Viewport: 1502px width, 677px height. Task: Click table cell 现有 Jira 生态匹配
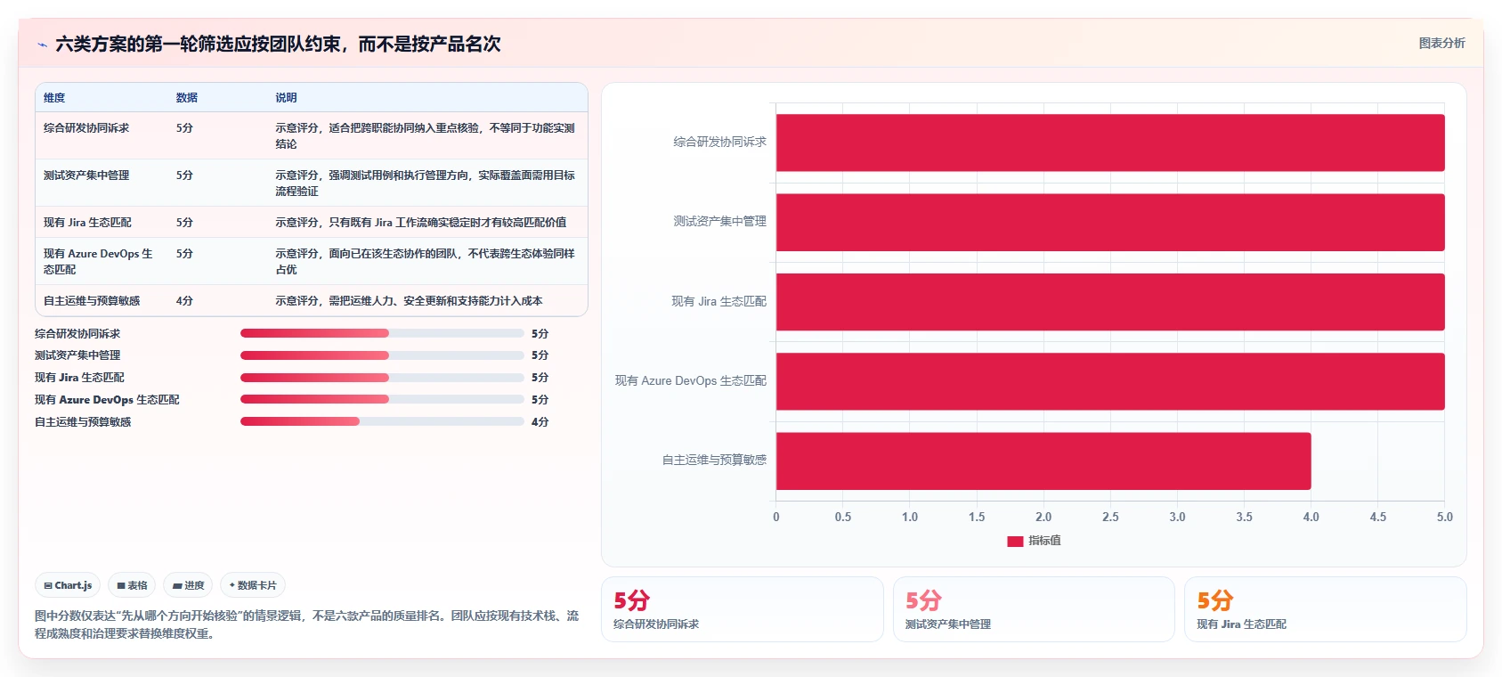[87, 223]
